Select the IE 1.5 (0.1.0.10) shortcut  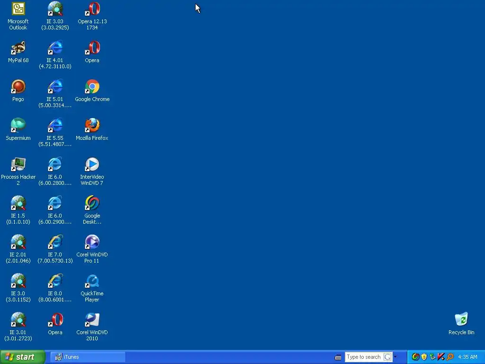(18, 203)
